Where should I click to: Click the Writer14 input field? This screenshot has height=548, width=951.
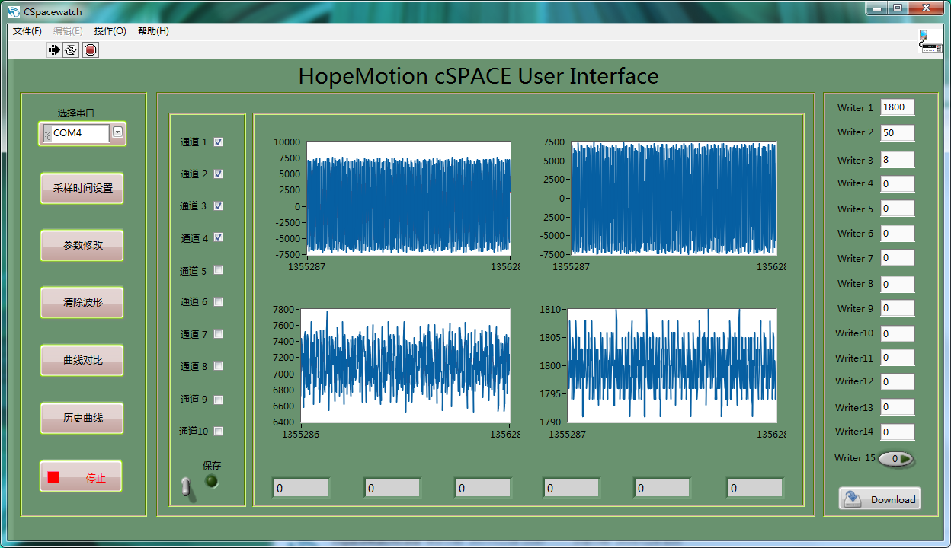[897, 432]
